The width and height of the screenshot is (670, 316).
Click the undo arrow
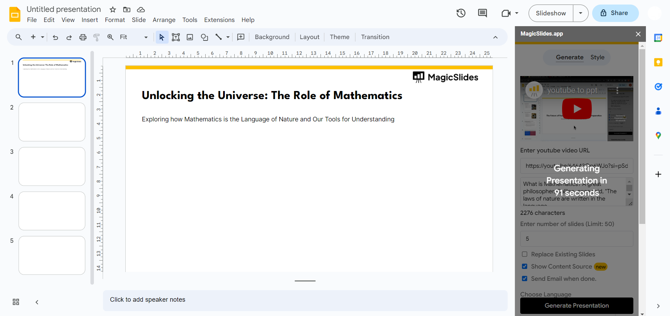coord(55,37)
